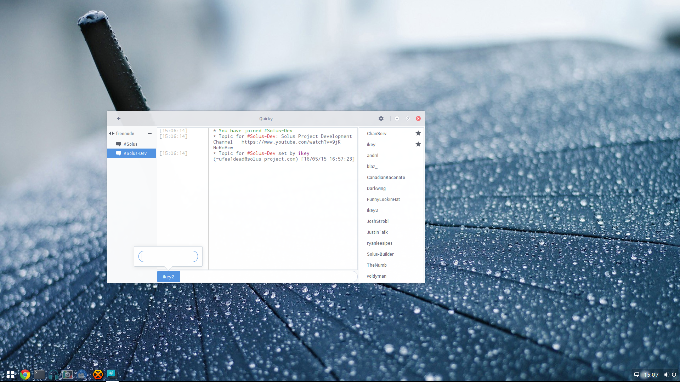Click the #Solus-Dev channel chat icon
The image size is (680, 382).
pos(119,153)
